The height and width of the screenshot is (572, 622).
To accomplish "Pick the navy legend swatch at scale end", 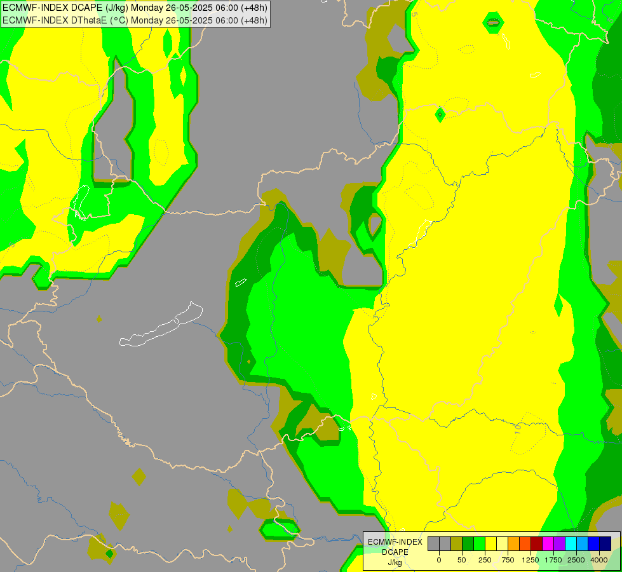I will coord(605,543).
